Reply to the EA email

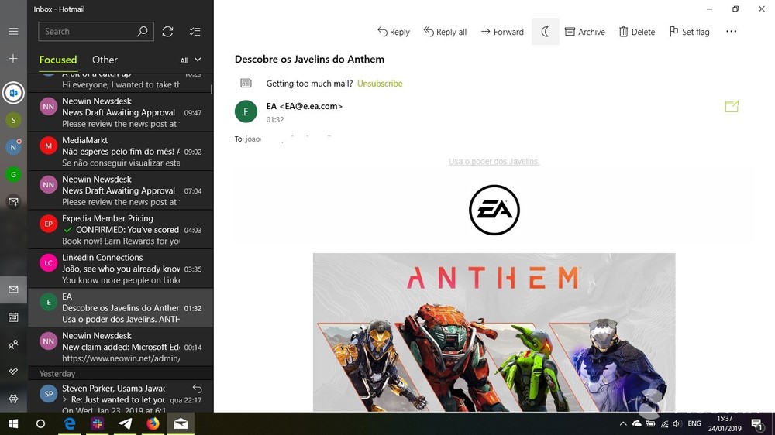coord(394,32)
